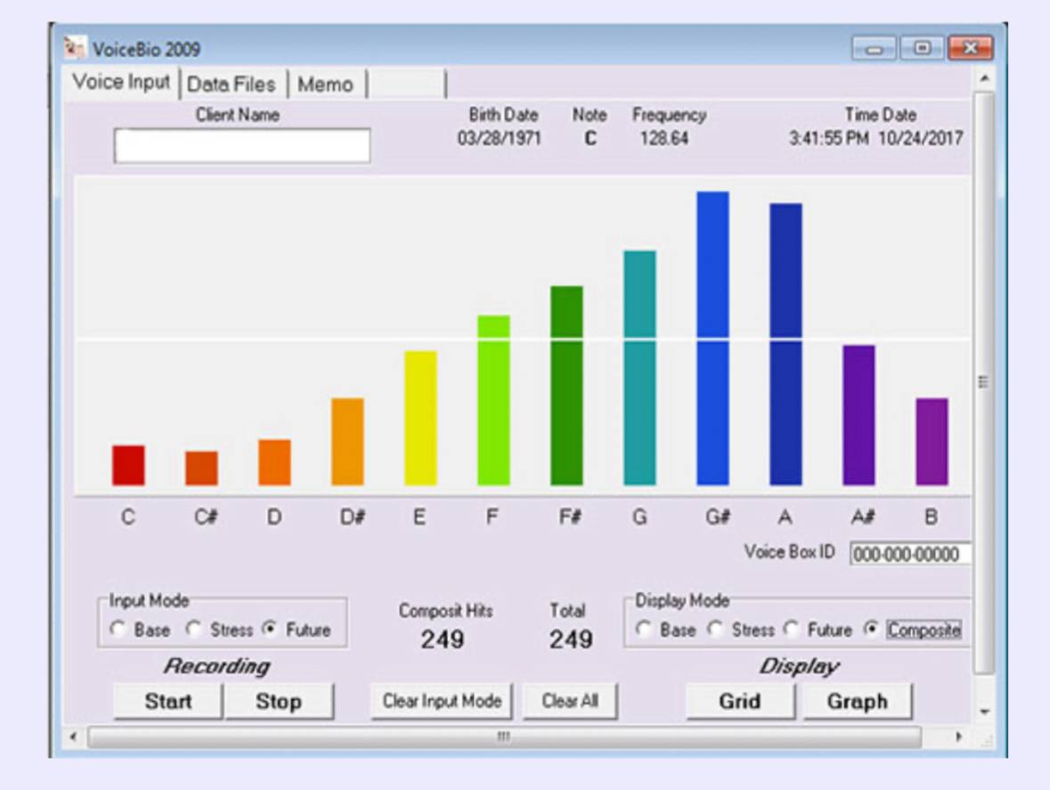Open the Memo tab
Screen dimensions: 1050x790
[325, 85]
